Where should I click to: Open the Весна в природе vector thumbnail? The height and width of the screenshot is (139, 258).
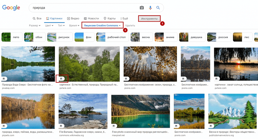click(232, 111)
